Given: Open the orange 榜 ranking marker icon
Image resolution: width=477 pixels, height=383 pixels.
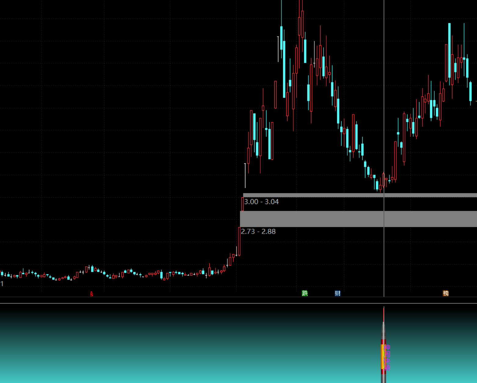Looking at the screenshot, I should coord(446,293).
